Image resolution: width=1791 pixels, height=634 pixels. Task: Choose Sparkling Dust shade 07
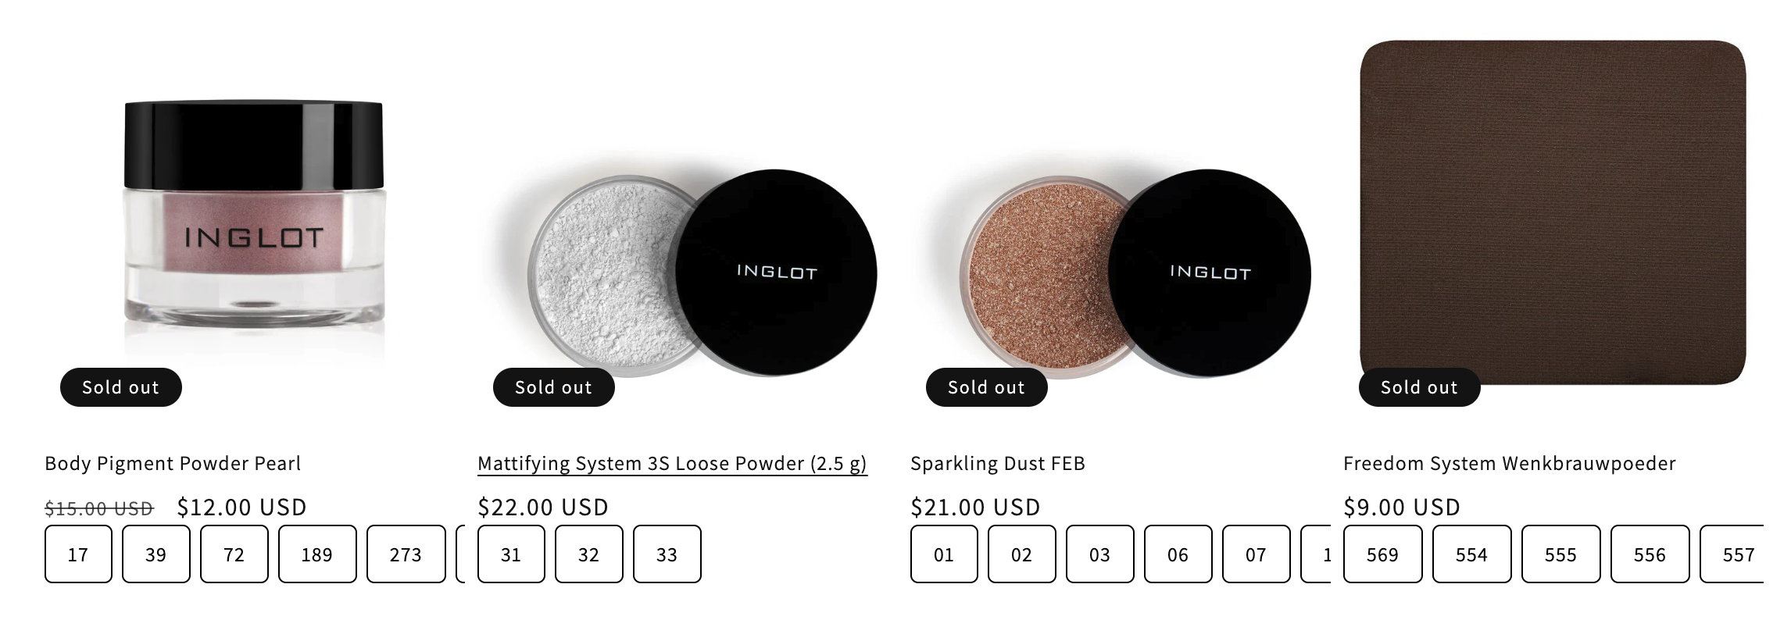pyautogui.click(x=1256, y=554)
